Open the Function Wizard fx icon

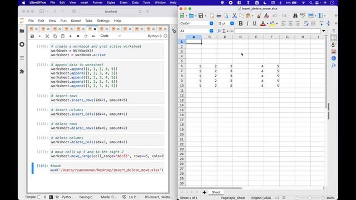(219, 31)
